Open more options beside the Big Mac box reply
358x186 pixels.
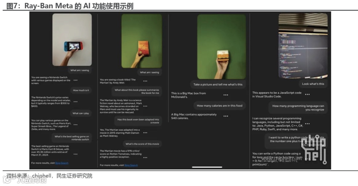click(226, 95)
